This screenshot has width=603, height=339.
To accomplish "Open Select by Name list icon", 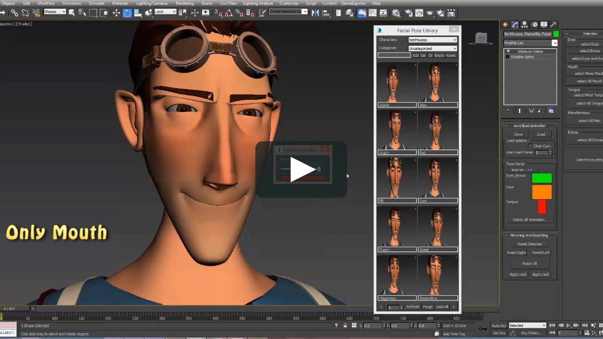I will tap(81, 13).
